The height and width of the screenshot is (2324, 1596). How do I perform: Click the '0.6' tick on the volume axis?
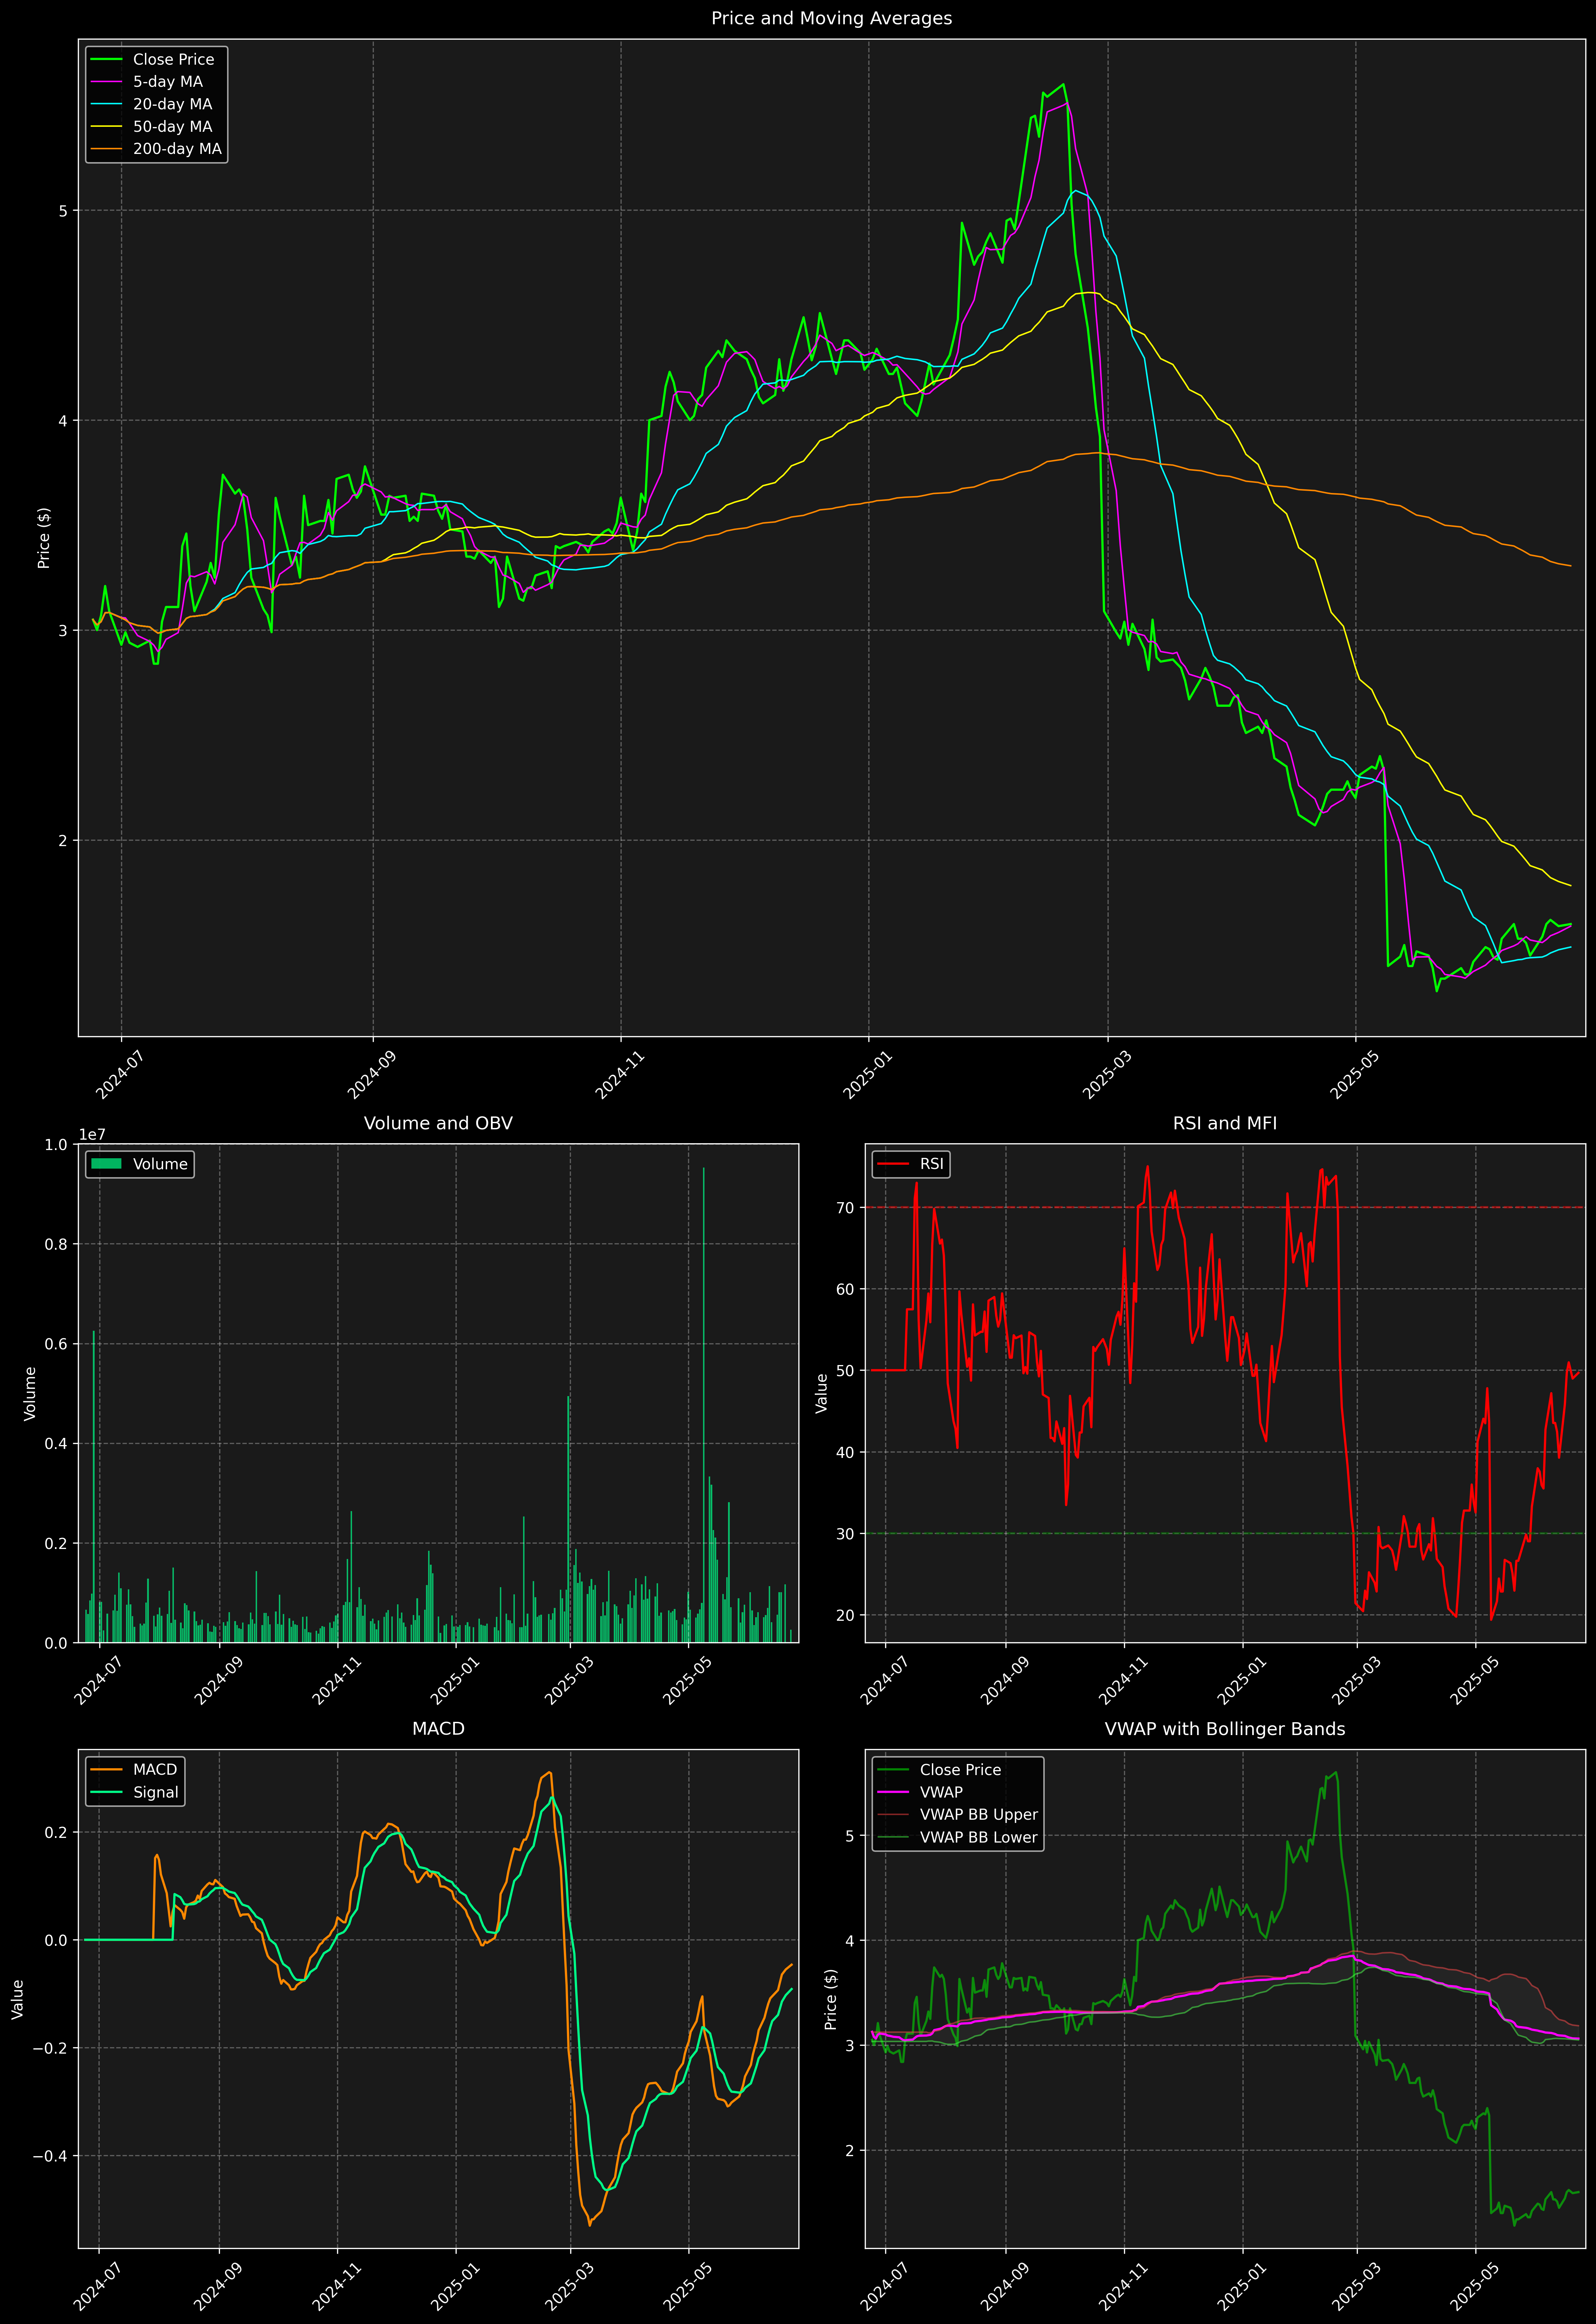click(57, 1344)
